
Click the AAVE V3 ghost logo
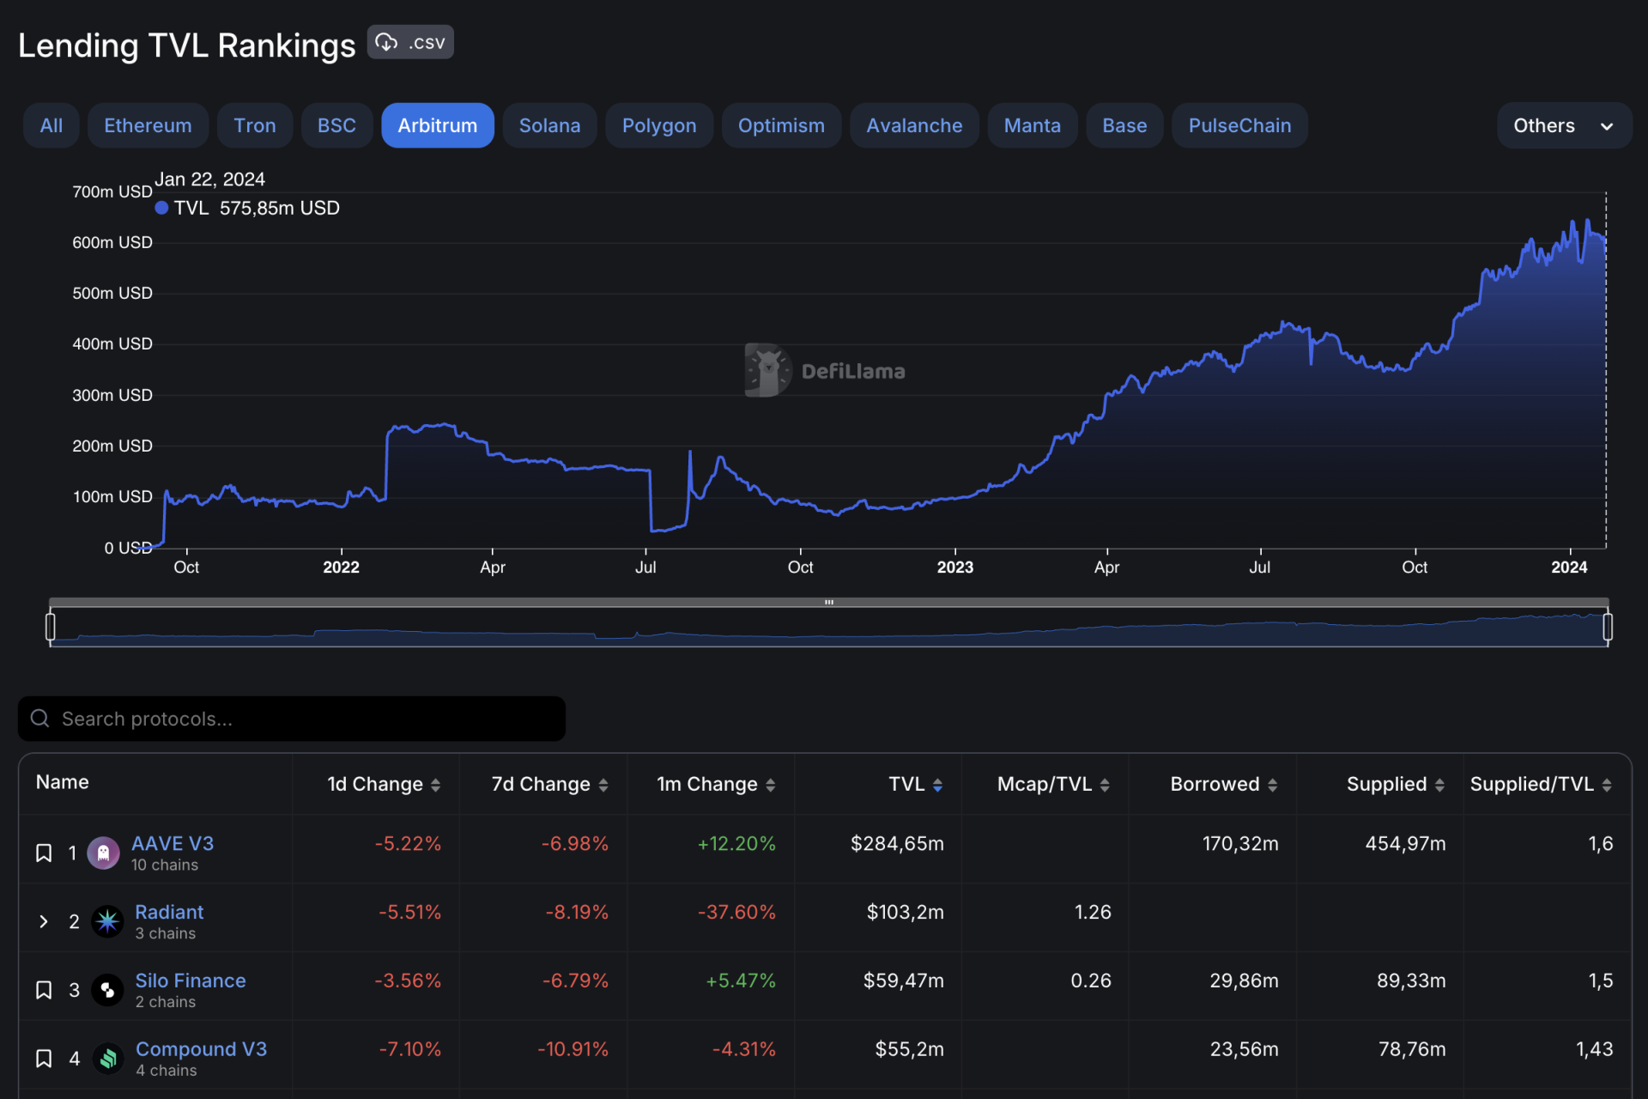(x=103, y=853)
